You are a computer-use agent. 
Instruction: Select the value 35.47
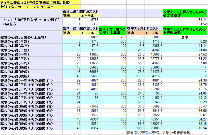tap(185, 106)
